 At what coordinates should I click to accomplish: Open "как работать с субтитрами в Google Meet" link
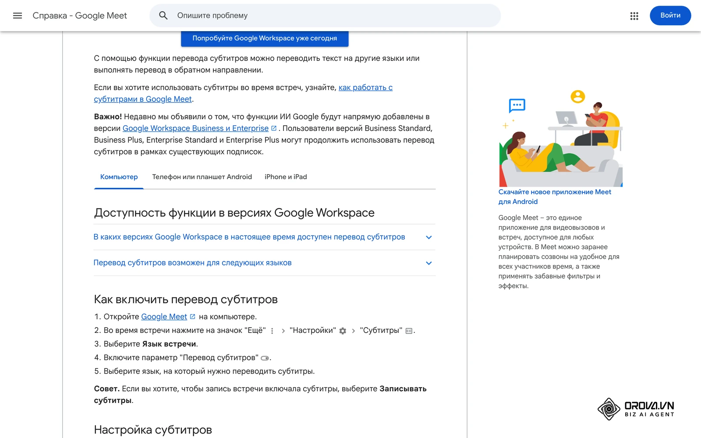point(243,93)
